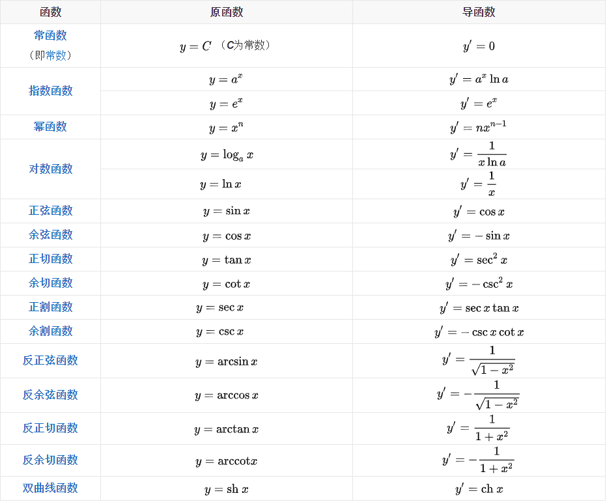This screenshot has height=502, width=607.
Task: Click the 导函数 column header
Action: 479,12
